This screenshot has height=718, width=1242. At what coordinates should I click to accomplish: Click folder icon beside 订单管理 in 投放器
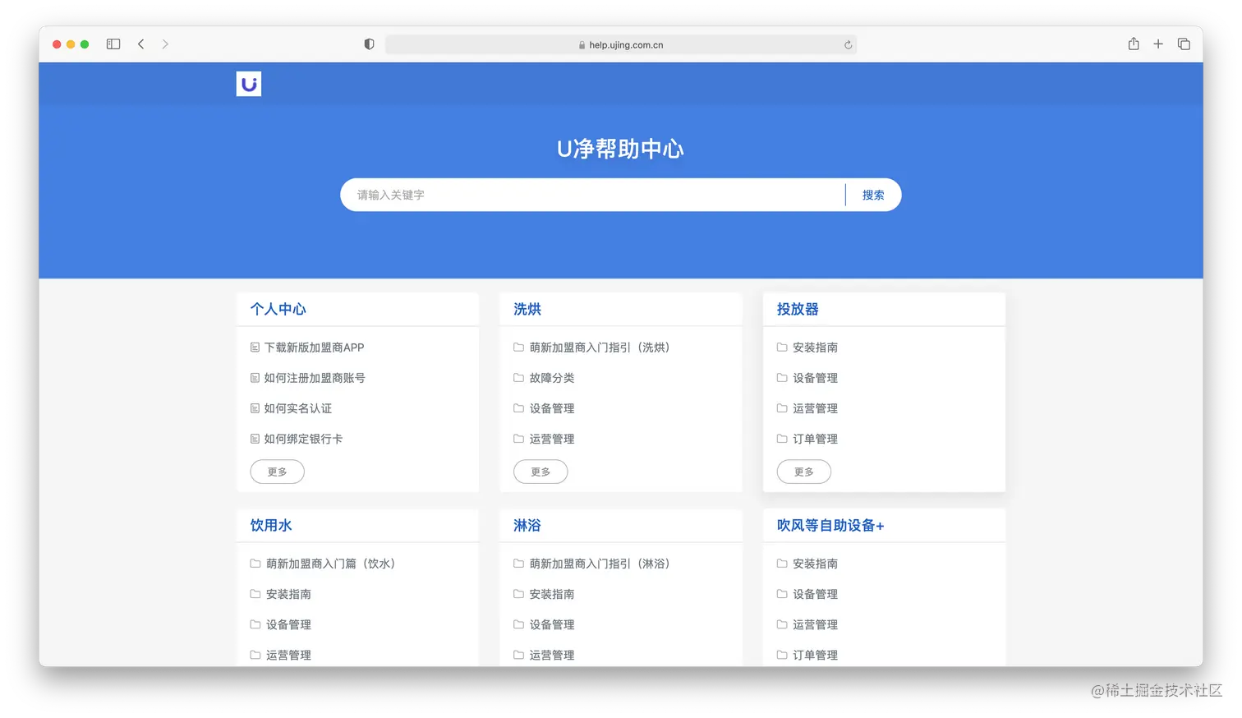(x=782, y=439)
